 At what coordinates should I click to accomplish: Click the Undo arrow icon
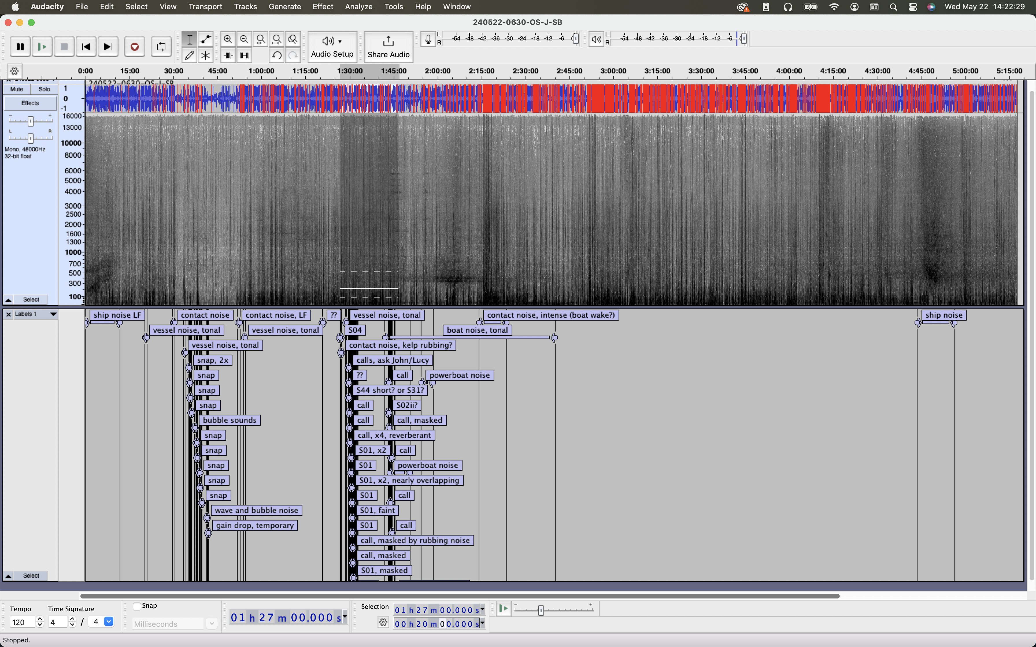(x=277, y=55)
